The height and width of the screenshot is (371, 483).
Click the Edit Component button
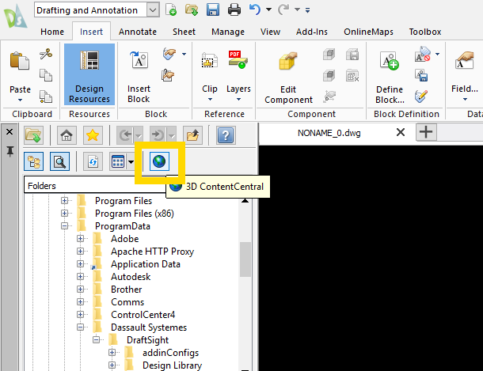[289, 78]
